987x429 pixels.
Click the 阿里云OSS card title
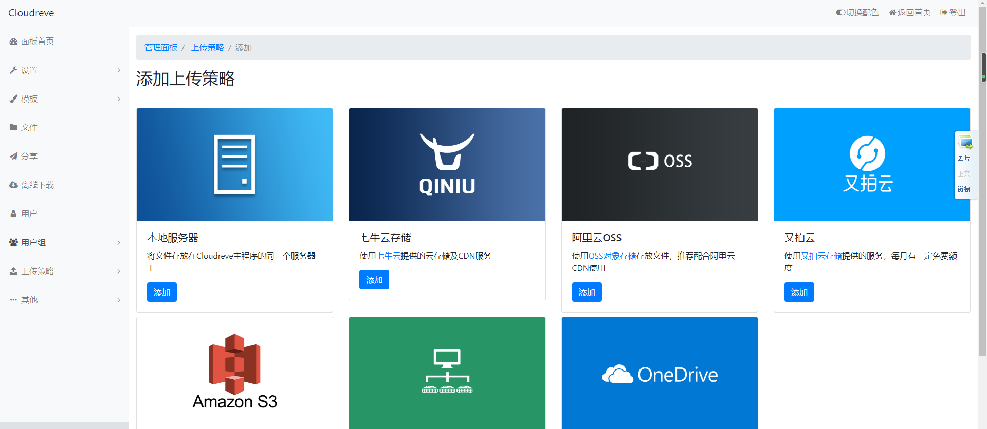[597, 238]
